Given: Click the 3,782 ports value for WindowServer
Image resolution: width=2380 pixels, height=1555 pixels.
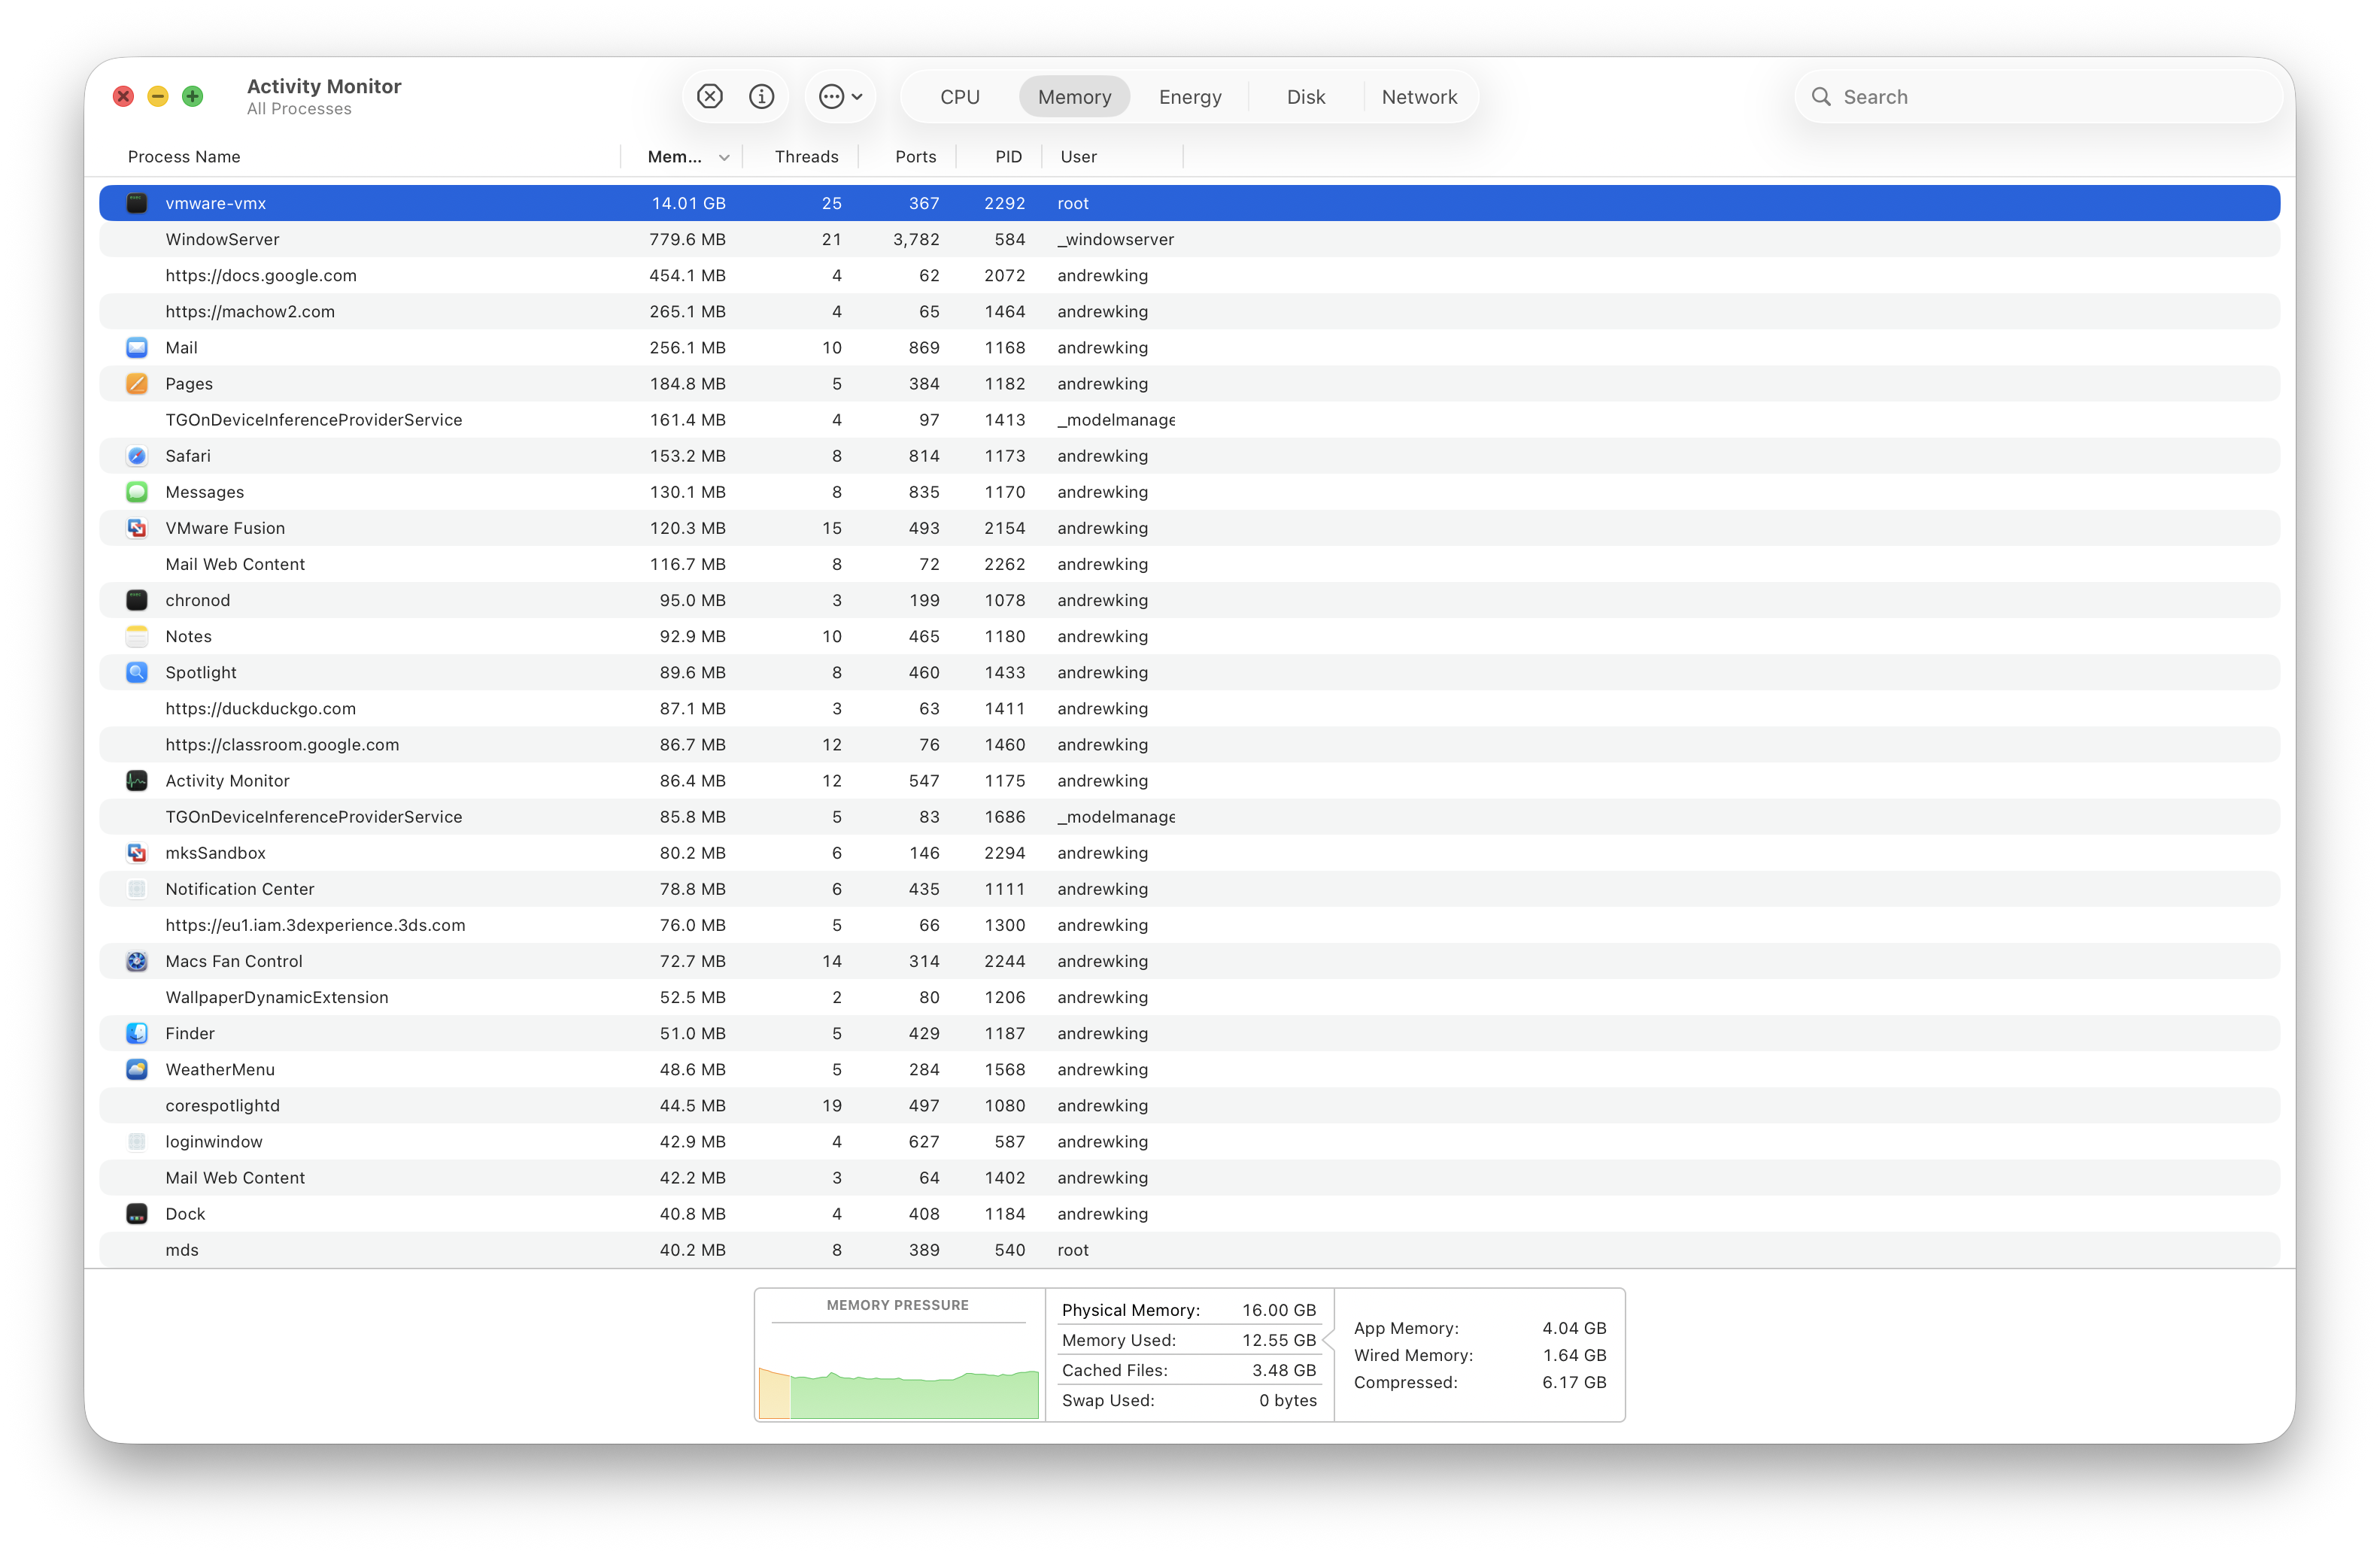Looking at the screenshot, I should tap(916, 239).
